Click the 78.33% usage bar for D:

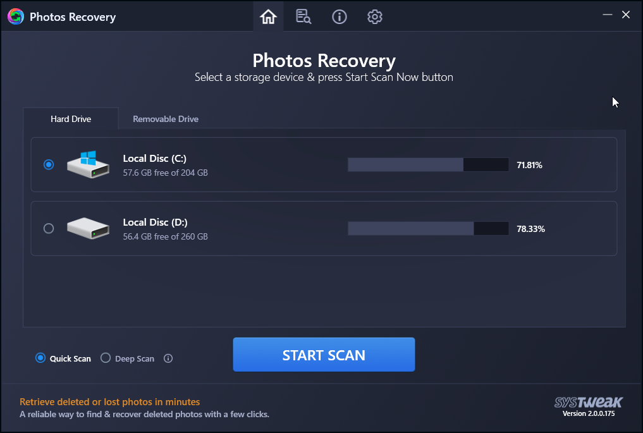click(x=428, y=229)
